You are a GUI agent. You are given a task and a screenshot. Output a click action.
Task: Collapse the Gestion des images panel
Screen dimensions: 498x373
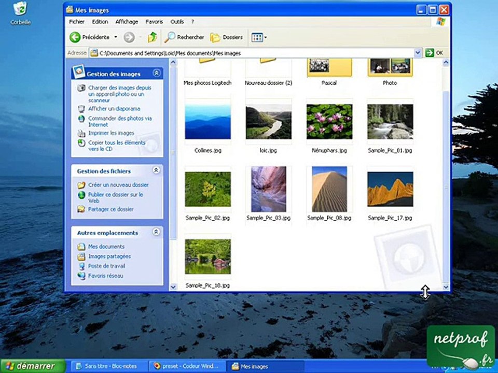click(156, 73)
